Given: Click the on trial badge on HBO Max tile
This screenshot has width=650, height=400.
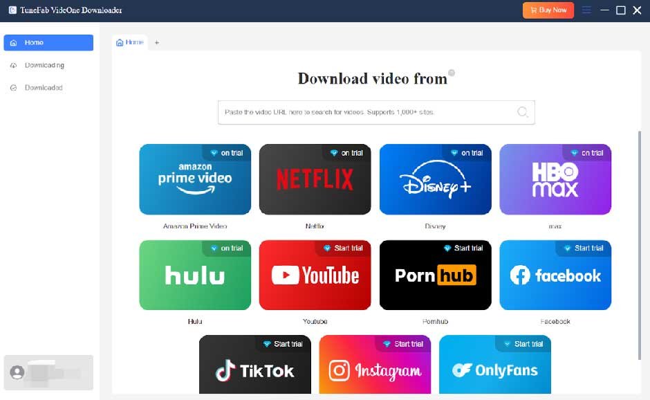Looking at the screenshot, I should [x=587, y=153].
